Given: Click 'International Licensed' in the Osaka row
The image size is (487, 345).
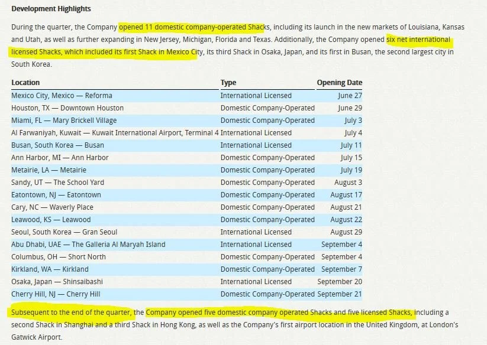Looking at the screenshot, I should tap(256, 281).
